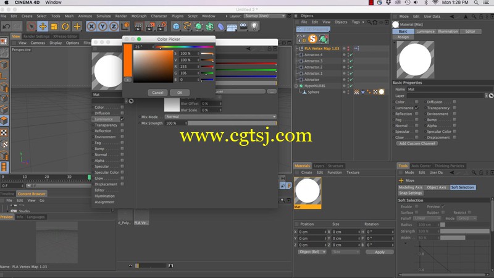Toggle Attractor.4 enable checkmark
The height and width of the screenshot is (278, 494).
click(x=351, y=54)
